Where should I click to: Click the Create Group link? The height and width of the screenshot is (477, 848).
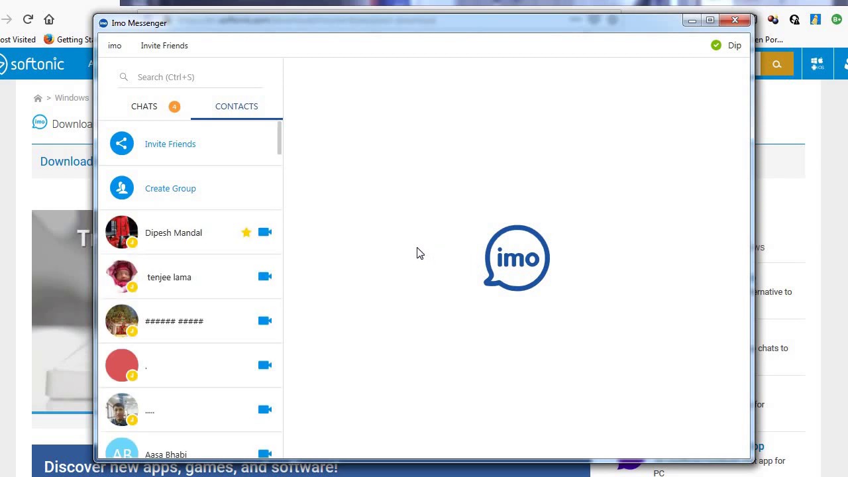click(x=170, y=188)
